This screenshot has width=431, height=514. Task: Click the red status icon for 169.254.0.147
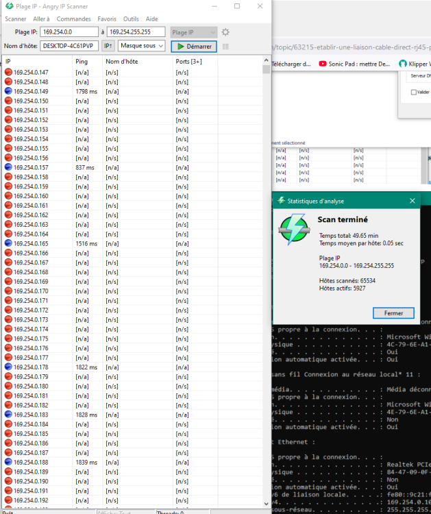click(x=8, y=72)
